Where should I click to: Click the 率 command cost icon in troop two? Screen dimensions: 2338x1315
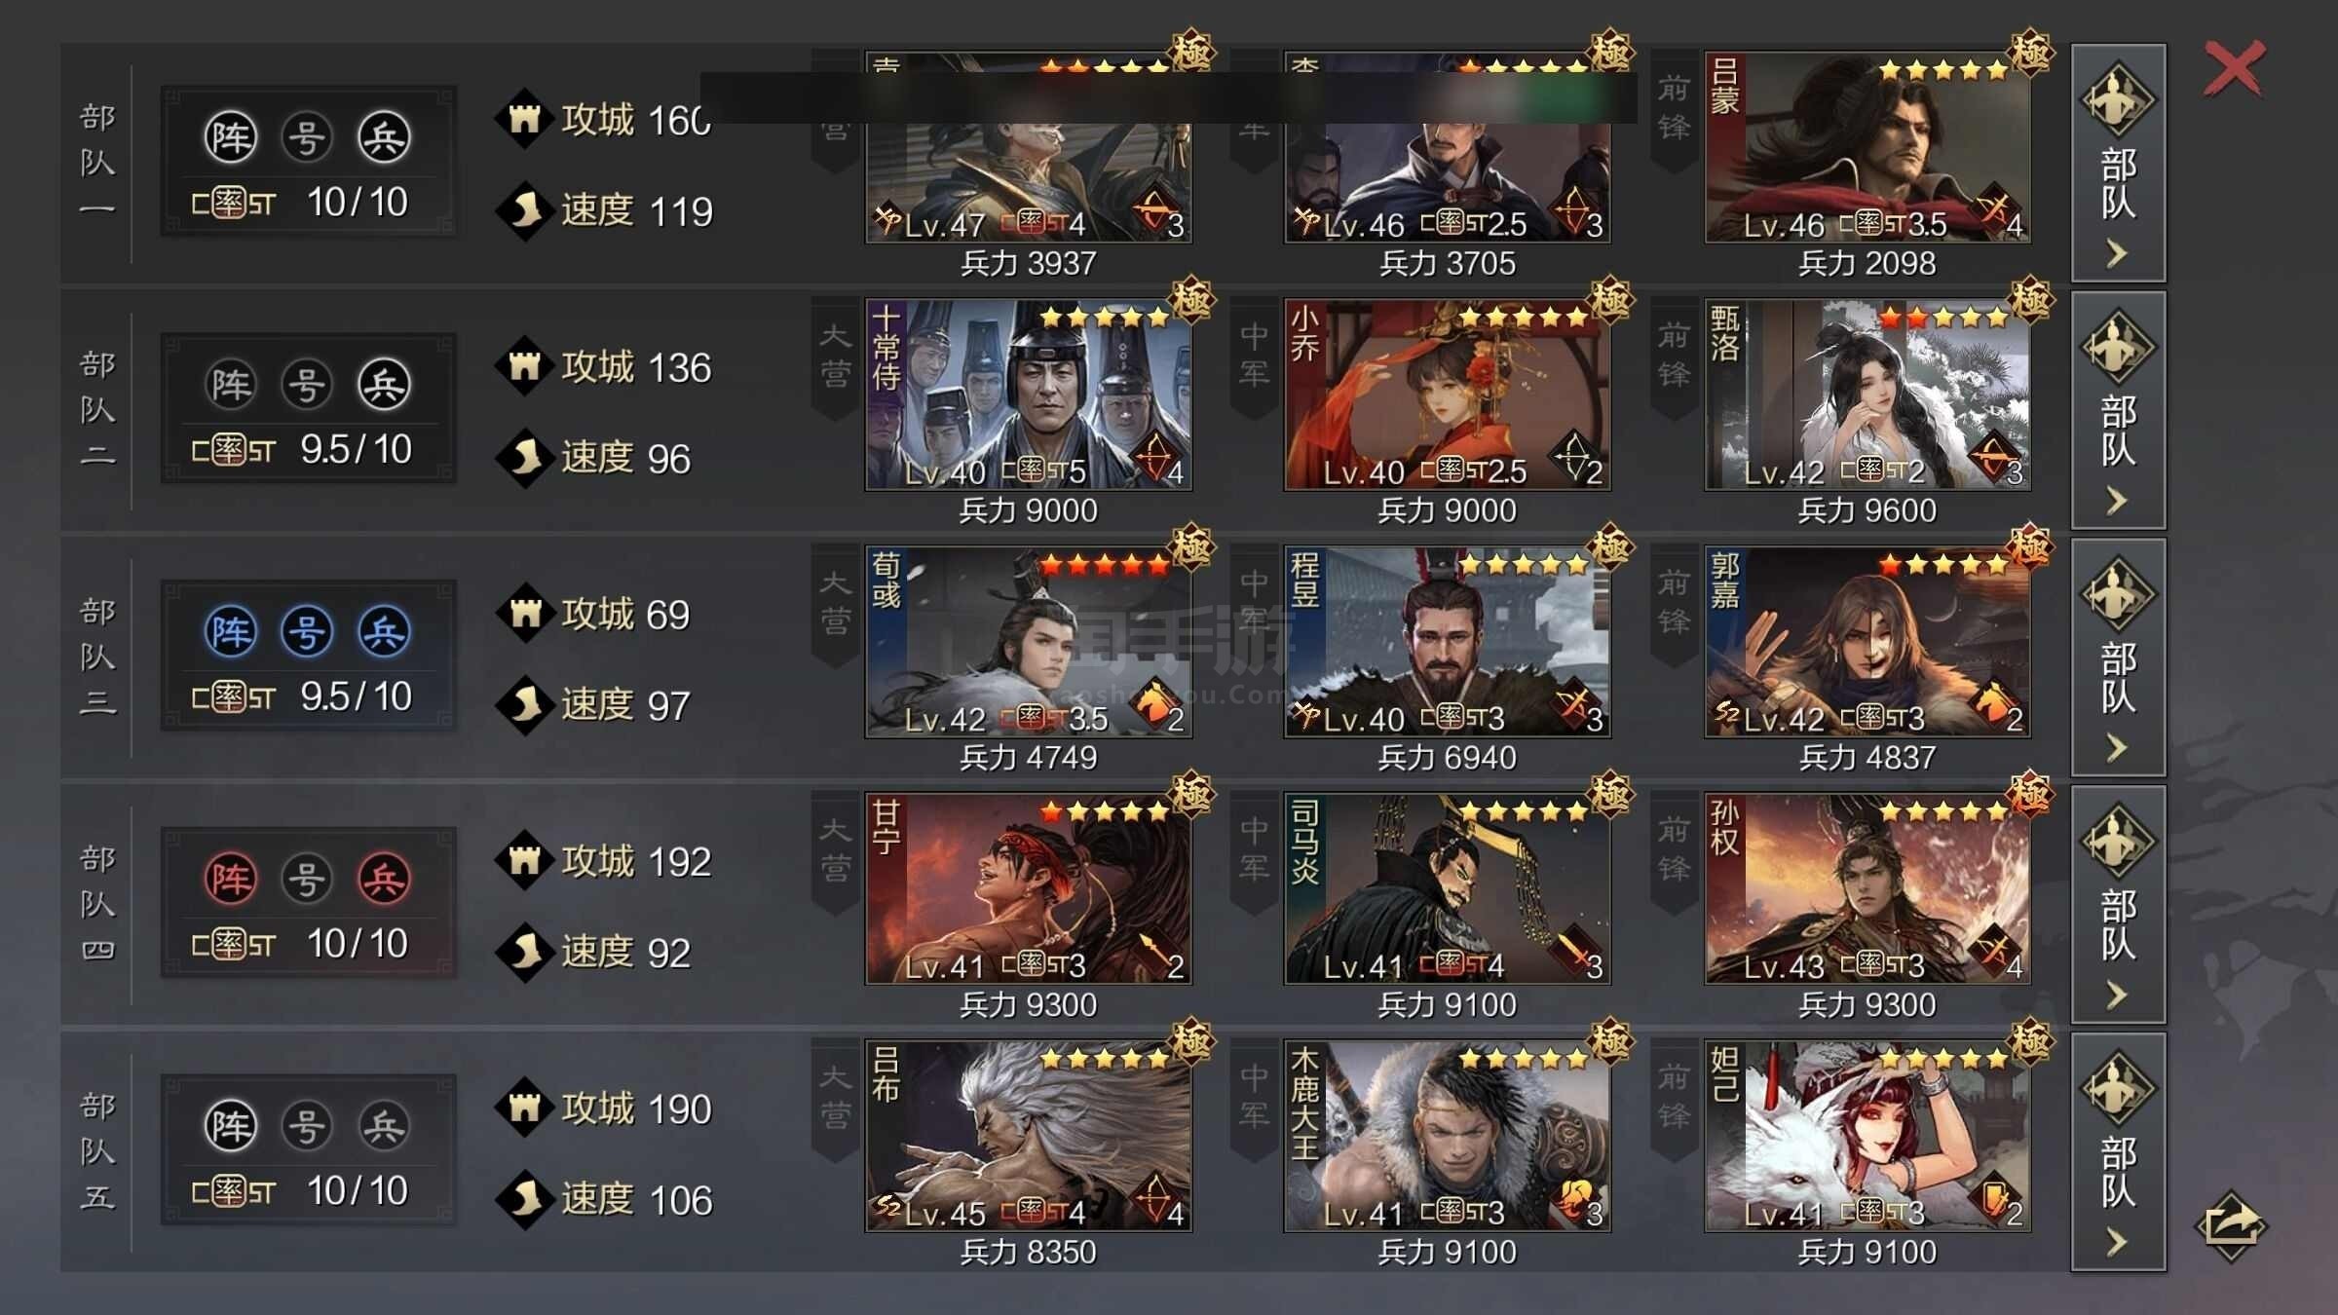point(233,450)
